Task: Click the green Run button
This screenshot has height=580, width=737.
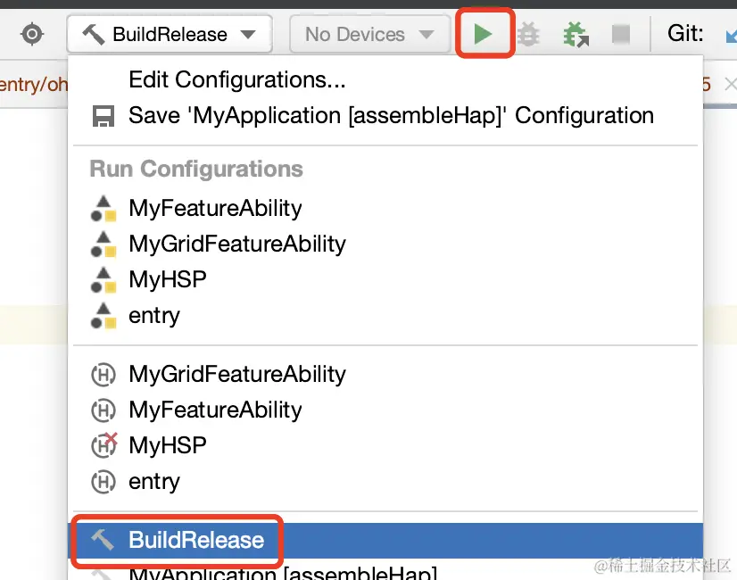Action: pos(483,35)
